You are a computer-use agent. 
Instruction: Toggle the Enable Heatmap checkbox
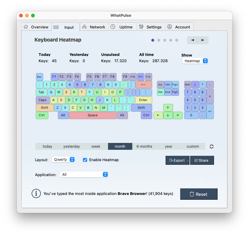click(85, 160)
